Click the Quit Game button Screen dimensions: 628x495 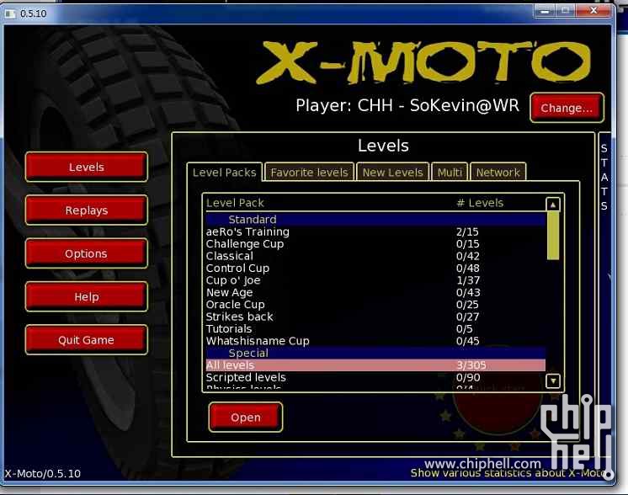86,339
